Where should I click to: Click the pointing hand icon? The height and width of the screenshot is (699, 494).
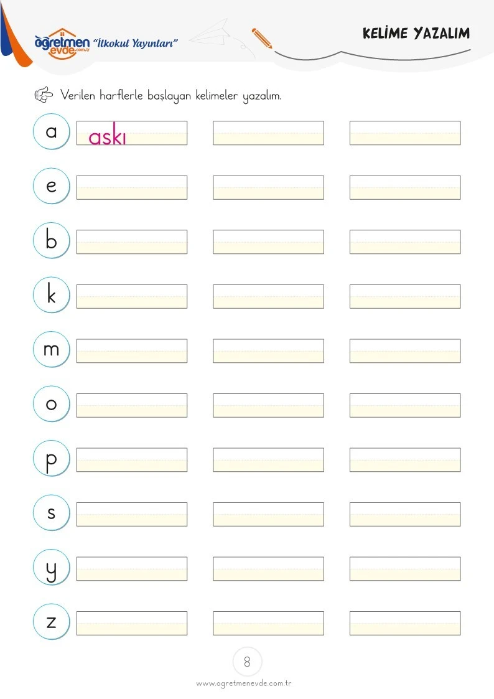point(44,95)
